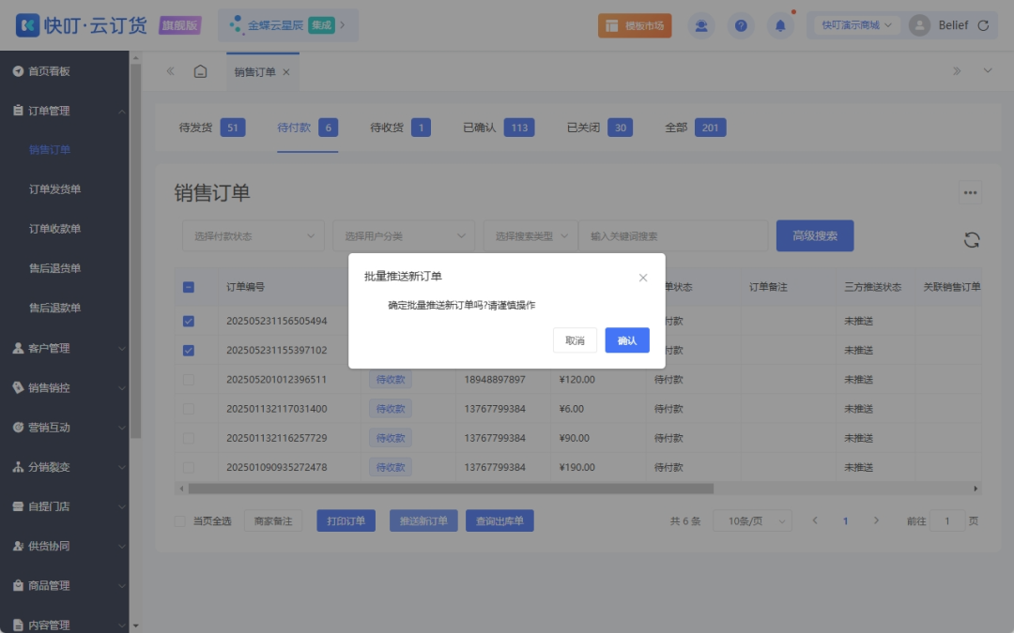Open the help question mark icon
This screenshot has height=633, width=1014.
pos(741,26)
